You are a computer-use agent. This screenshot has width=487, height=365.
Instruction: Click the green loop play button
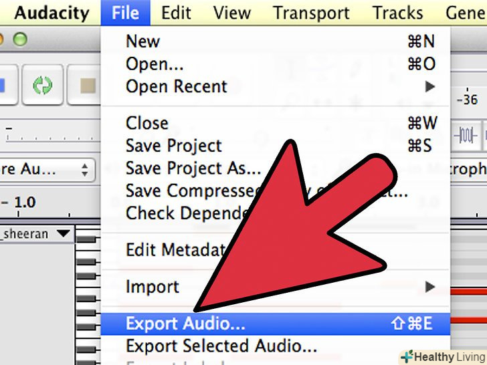pyautogui.click(x=41, y=86)
